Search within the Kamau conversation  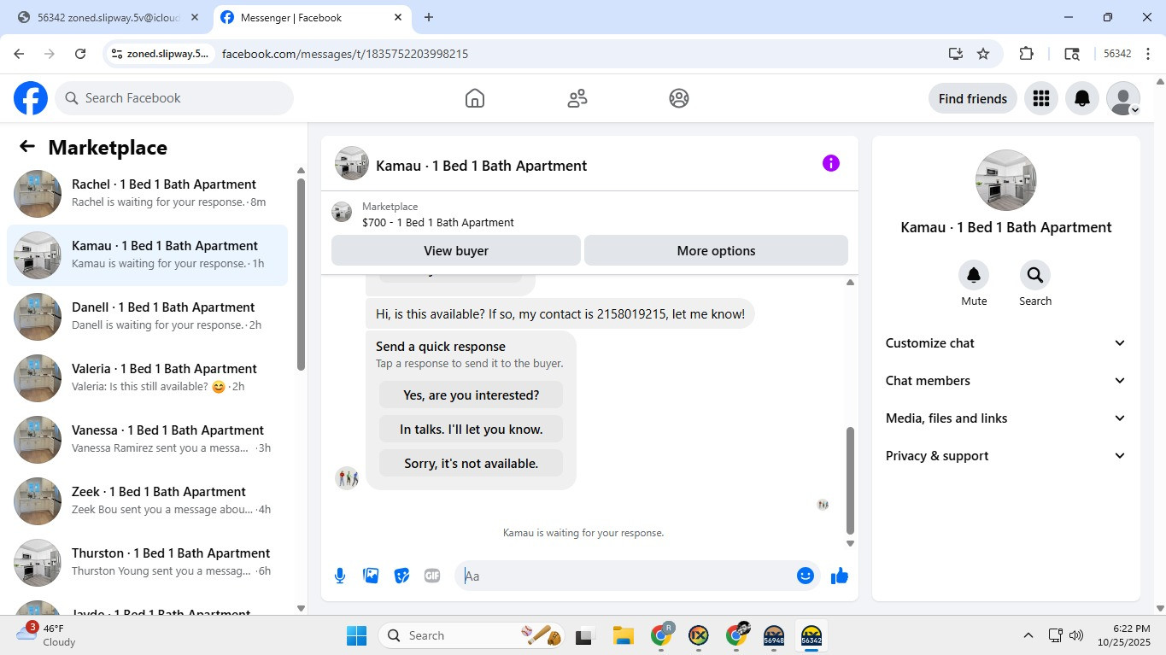pyautogui.click(x=1035, y=275)
